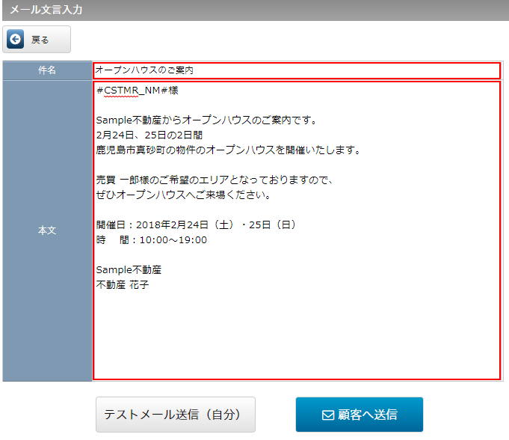The height and width of the screenshot is (440, 509).
Task: Click the Sample不動産 signature line above 不動産 花子
Action: [x=129, y=269]
